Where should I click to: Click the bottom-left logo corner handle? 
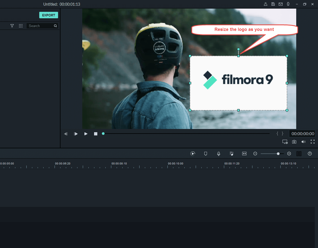coord(190,110)
